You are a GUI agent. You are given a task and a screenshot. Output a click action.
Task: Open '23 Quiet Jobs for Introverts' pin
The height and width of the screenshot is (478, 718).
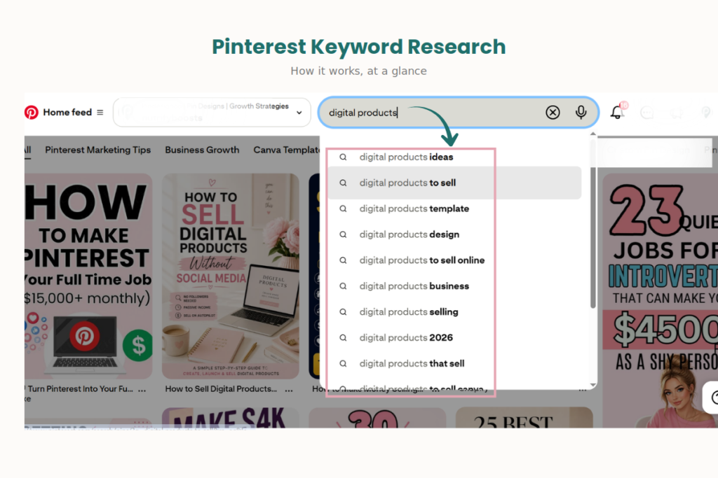tap(660, 300)
